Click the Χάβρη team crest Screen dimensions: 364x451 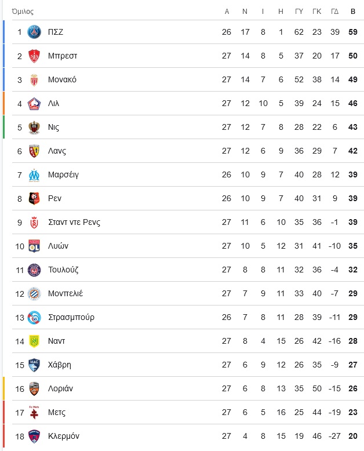34,365
